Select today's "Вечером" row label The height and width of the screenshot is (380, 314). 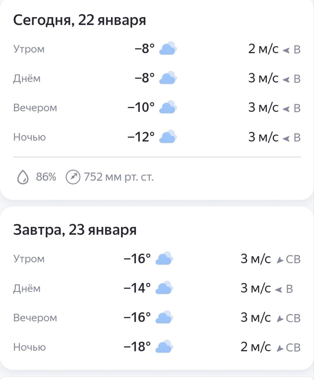[35, 108]
